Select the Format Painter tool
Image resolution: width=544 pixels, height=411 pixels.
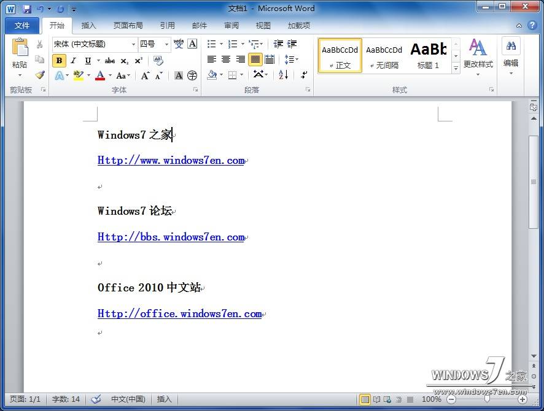point(41,74)
